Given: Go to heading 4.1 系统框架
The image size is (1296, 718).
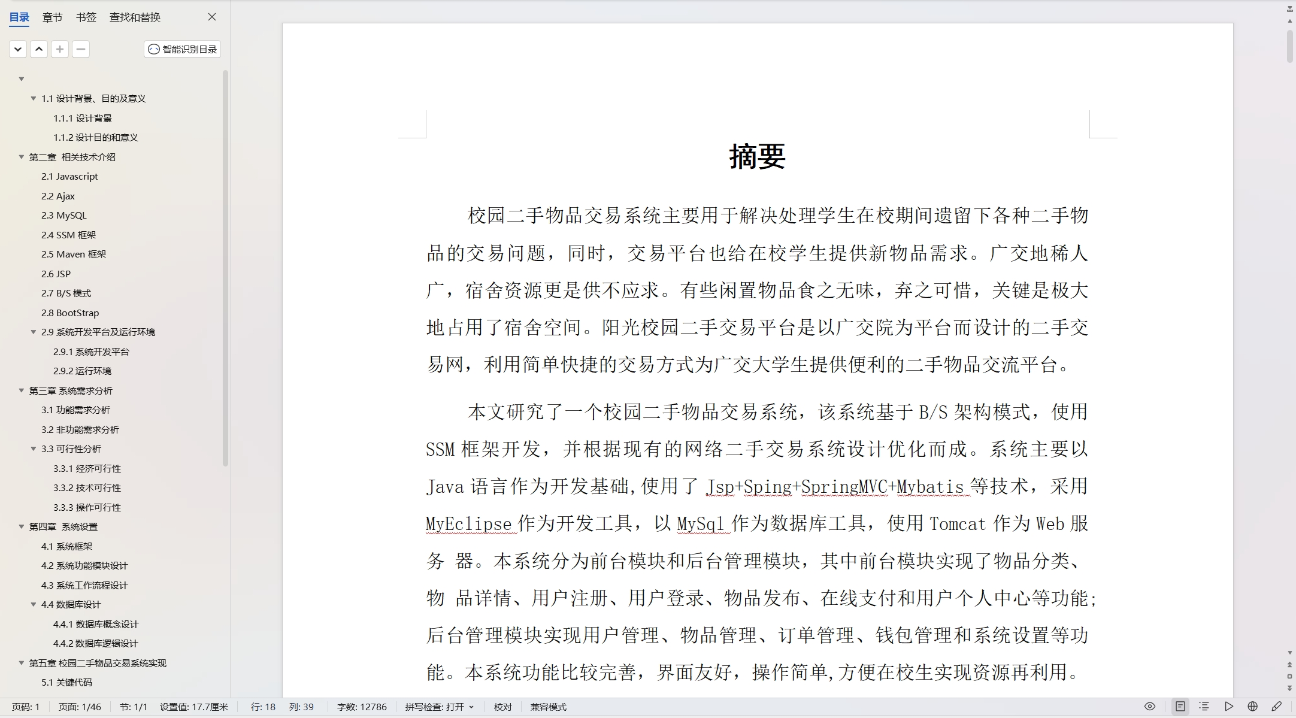Looking at the screenshot, I should click(67, 546).
